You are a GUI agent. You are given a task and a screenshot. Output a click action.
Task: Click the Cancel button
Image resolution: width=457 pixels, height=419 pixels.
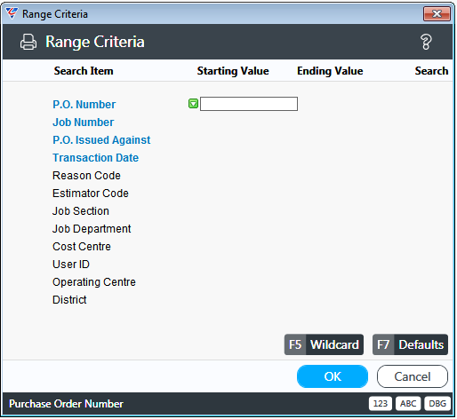(413, 376)
